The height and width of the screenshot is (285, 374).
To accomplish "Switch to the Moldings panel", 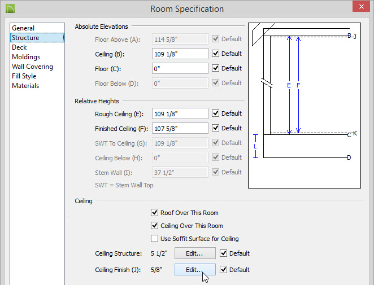I will [26, 57].
